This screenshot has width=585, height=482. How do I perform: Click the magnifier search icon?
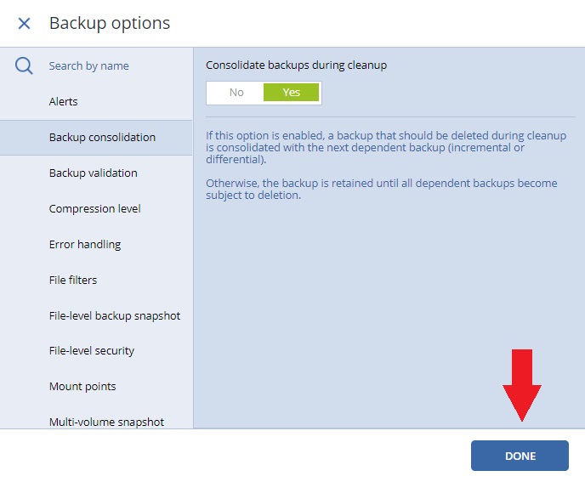tap(24, 66)
